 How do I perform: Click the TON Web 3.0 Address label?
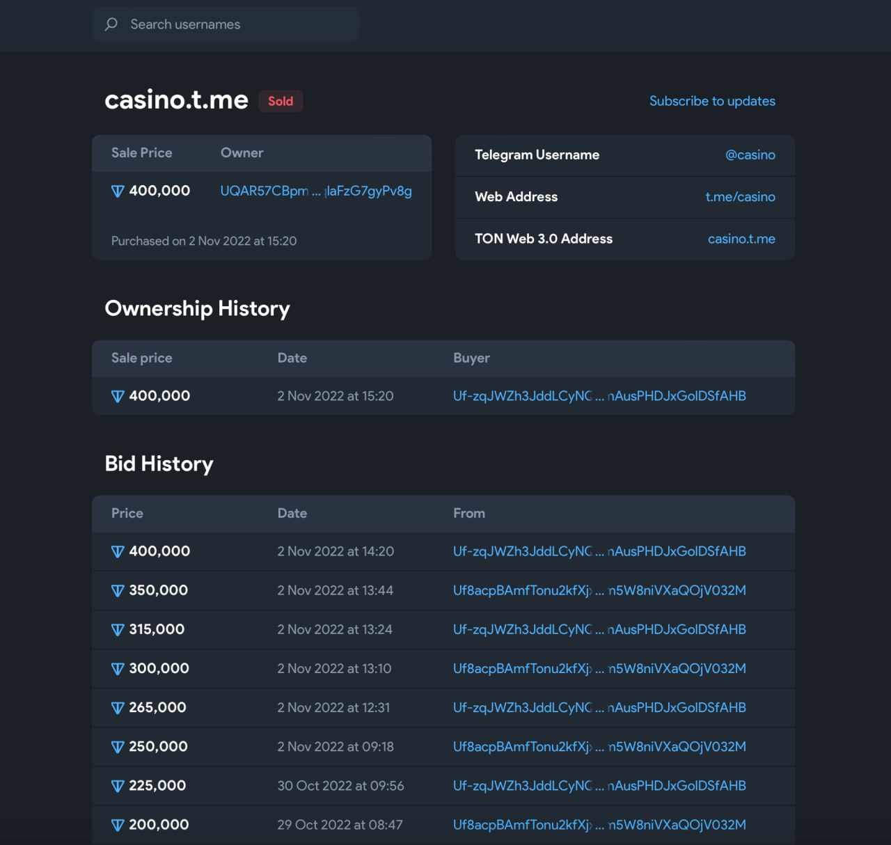click(544, 239)
